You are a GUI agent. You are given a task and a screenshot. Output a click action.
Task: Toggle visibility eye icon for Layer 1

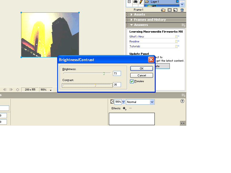coord(135,1)
